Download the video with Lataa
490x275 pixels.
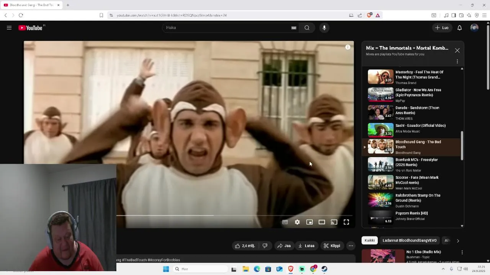307,246
